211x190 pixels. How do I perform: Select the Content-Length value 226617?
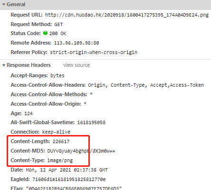pyautogui.click(x=61, y=142)
